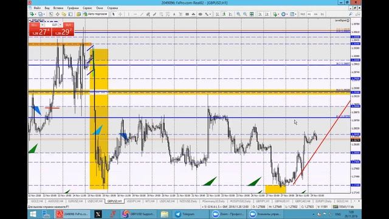
Task: Switch to candlestick chart display
Action: (224, 14)
